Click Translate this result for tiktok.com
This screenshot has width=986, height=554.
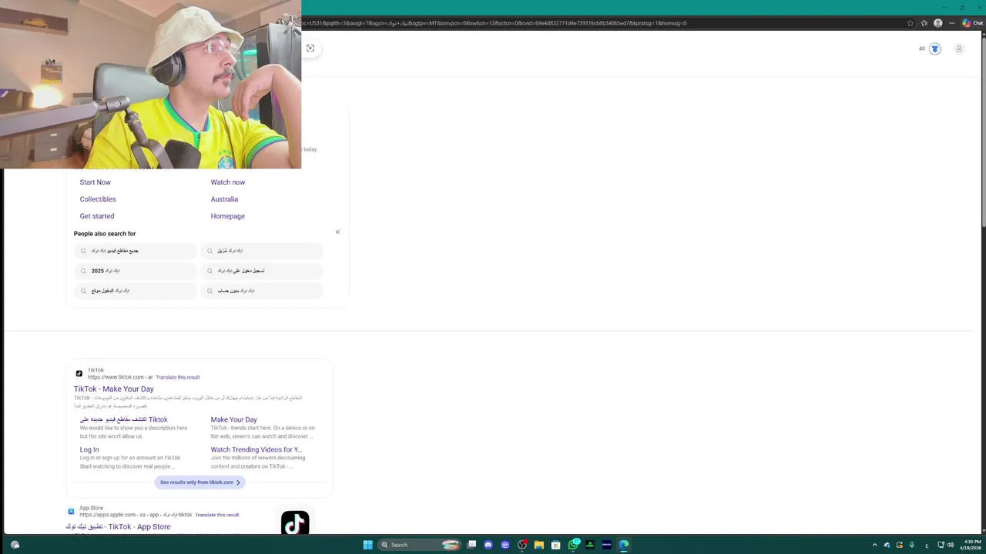(x=177, y=377)
